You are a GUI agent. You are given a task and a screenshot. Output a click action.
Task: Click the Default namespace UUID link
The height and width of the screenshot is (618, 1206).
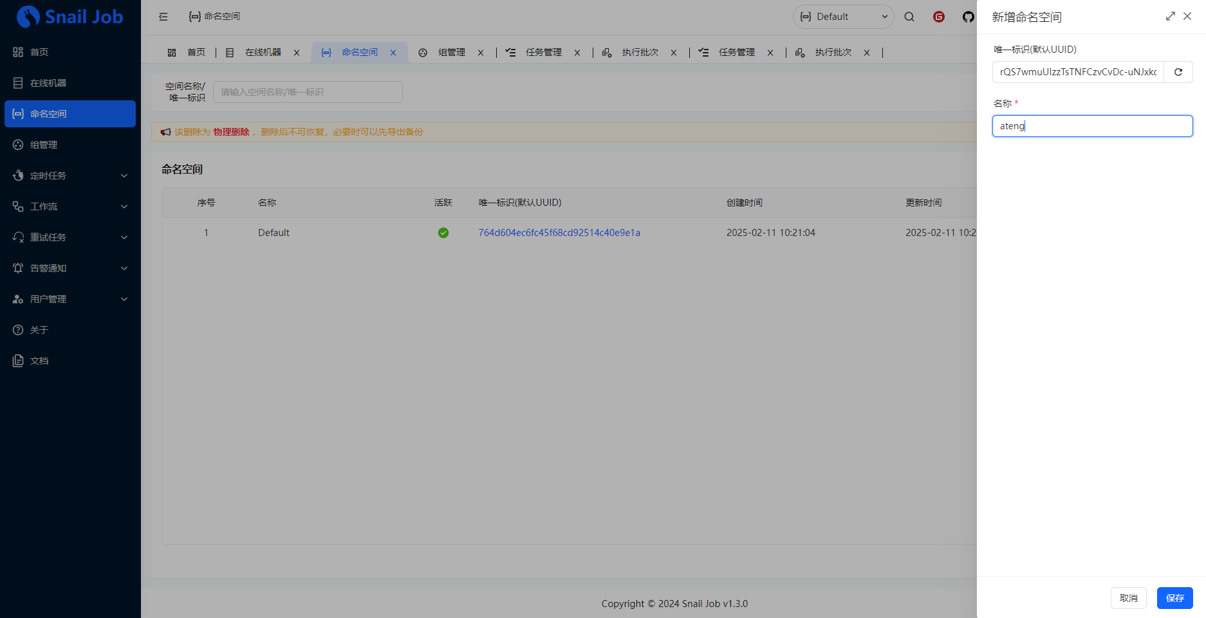pos(559,233)
